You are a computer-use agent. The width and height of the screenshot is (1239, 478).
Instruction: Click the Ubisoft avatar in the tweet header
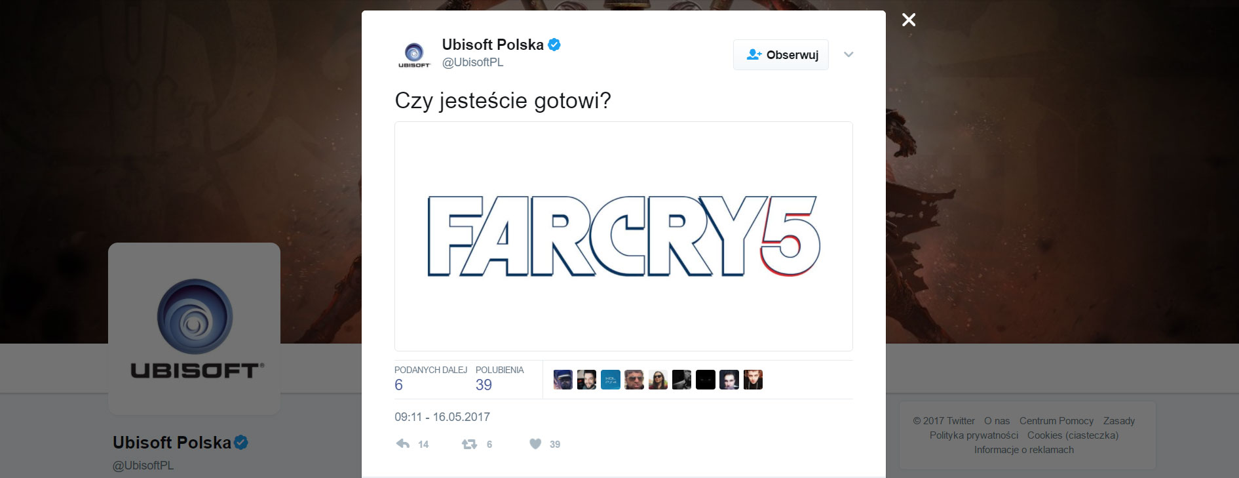pos(414,54)
